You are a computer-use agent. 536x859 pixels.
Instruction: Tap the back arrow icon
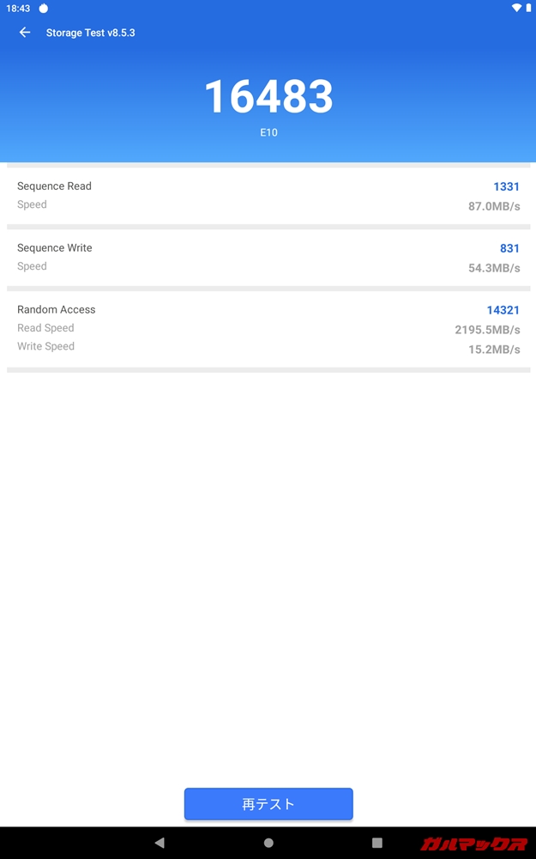pyautogui.click(x=25, y=33)
